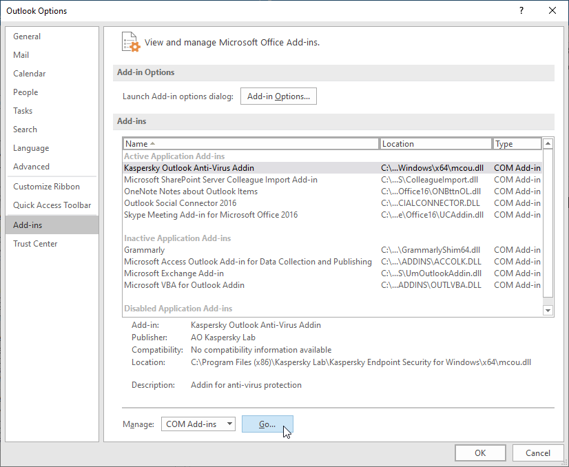This screenshot has height=467, width=569.
Task: Click the add-ins list scrollbar thumb
Action: (x=548, y=222)
